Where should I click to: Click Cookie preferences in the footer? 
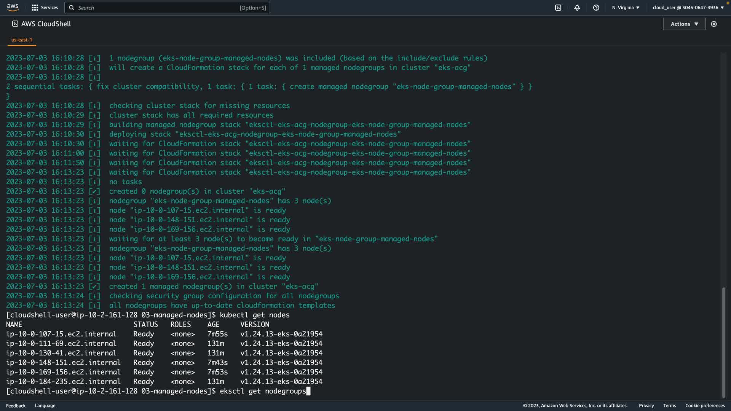point(705,406)
